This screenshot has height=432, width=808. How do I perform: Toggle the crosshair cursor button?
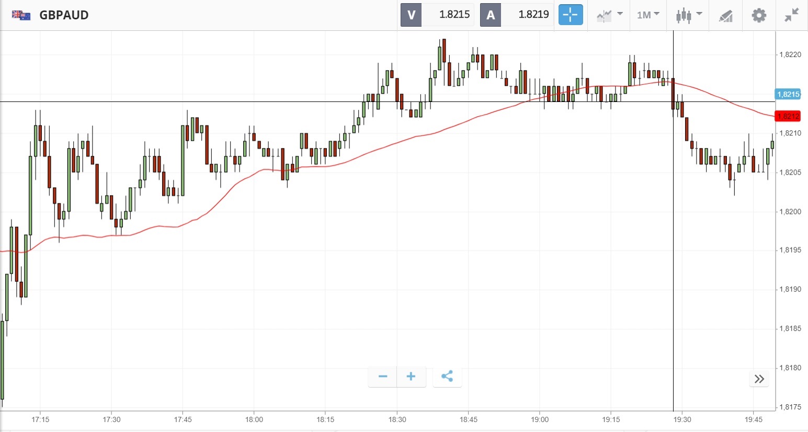(570, 15)
